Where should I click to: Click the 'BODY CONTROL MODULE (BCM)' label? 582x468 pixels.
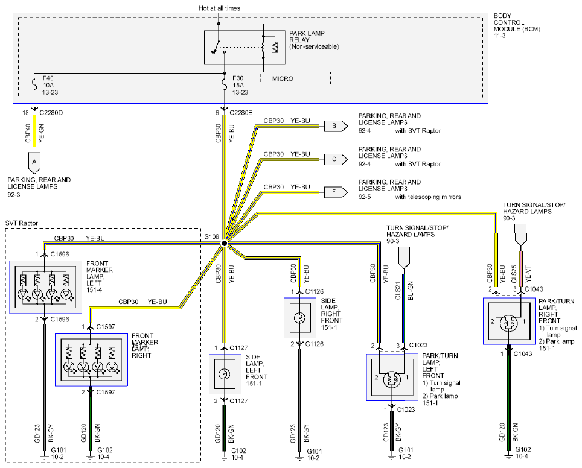(x=517, y=22)
